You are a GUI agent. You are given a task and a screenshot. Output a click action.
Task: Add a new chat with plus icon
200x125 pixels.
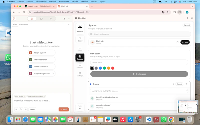[69, 24]
